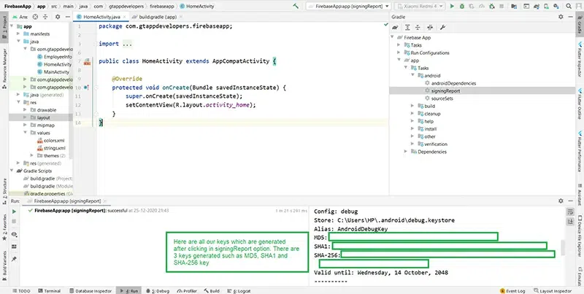Open strings.xml in values folder
Viewport: 584px width, 294px height.
tap(54, 148)
